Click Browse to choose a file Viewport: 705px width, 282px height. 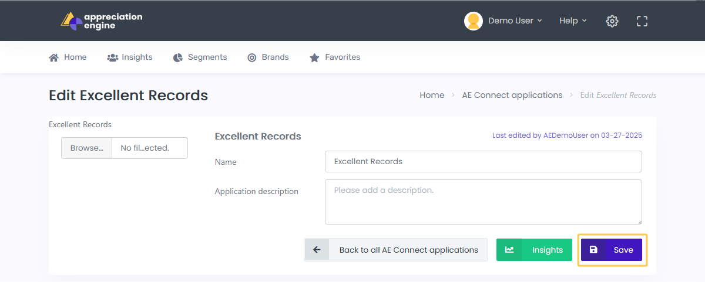pyautogui.click(x=87, y=148)
